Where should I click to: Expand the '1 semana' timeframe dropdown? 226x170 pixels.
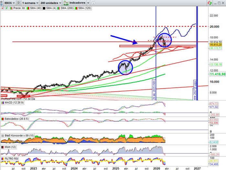pos(30,3)
